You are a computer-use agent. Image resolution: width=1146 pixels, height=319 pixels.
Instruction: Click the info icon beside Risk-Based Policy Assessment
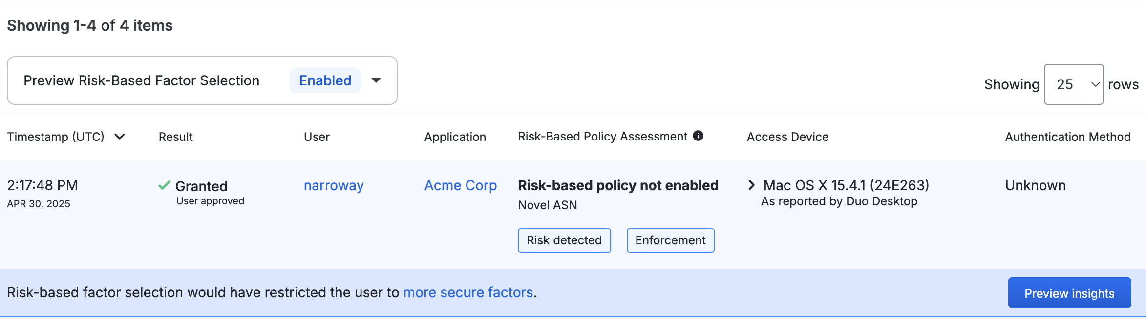tap(699, 136)
